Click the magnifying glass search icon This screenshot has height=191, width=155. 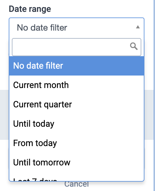pyautogui.click(x=134, y=46)
